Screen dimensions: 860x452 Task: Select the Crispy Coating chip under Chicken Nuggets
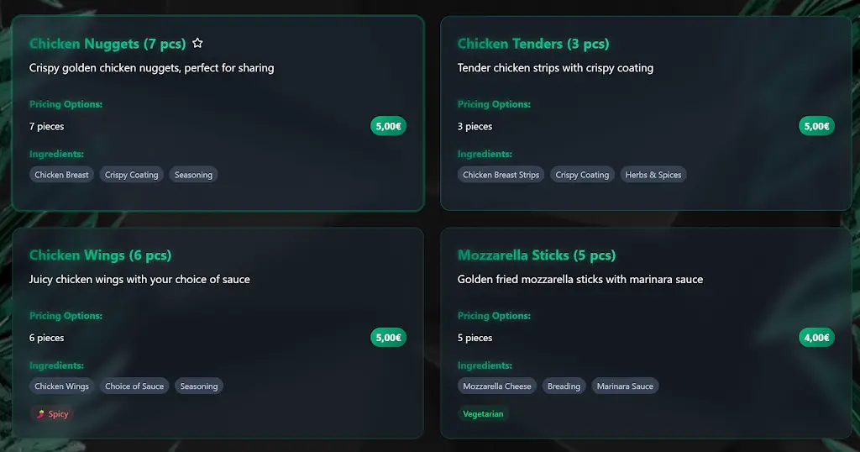coord(132,175)
